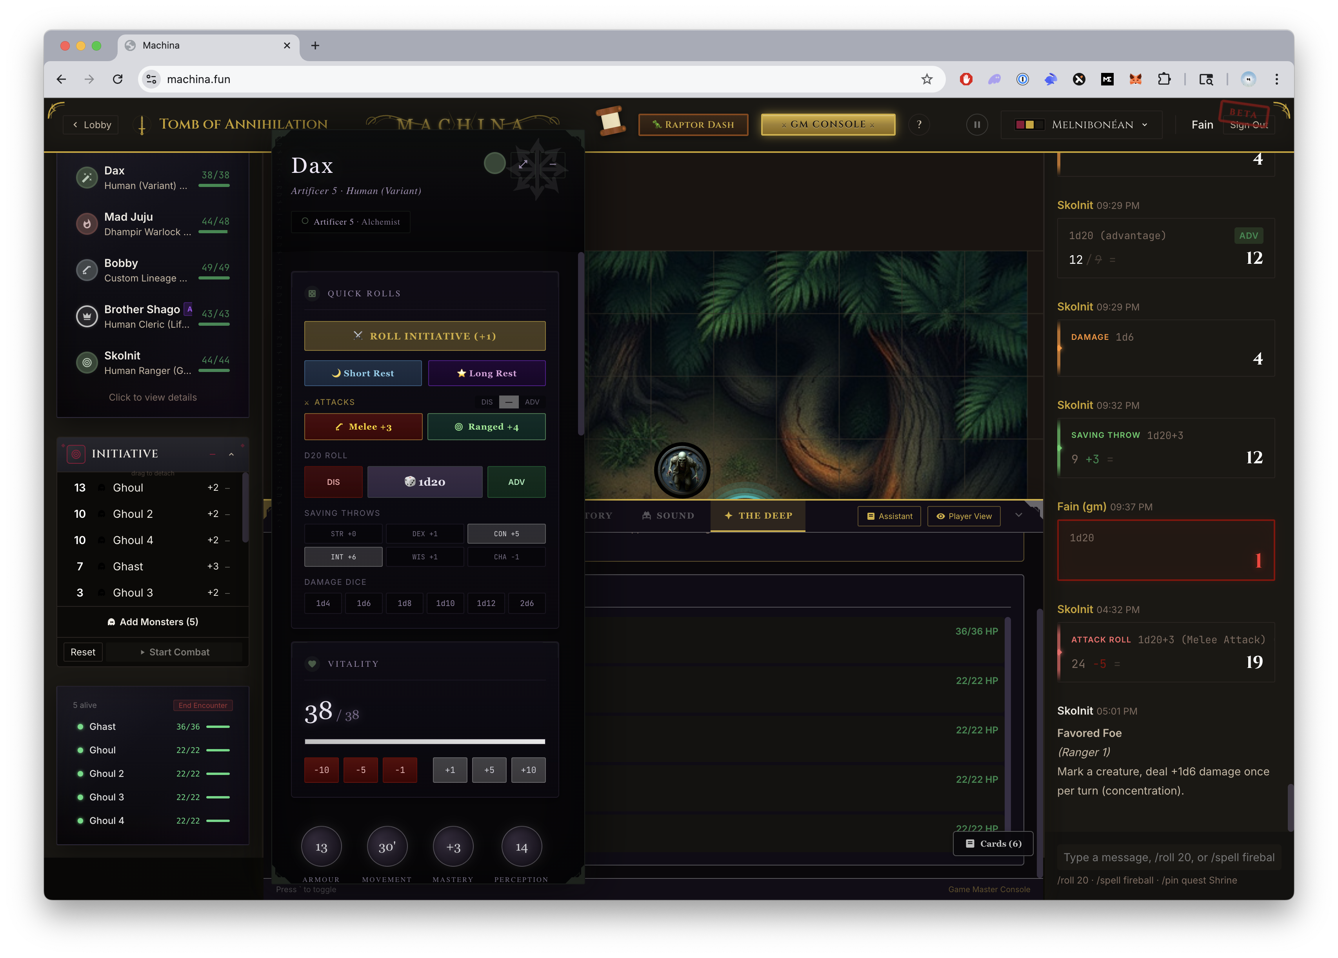The image size is (1338, 958).
Task: Focus the chat message input field
Action: coord(1169,857)
